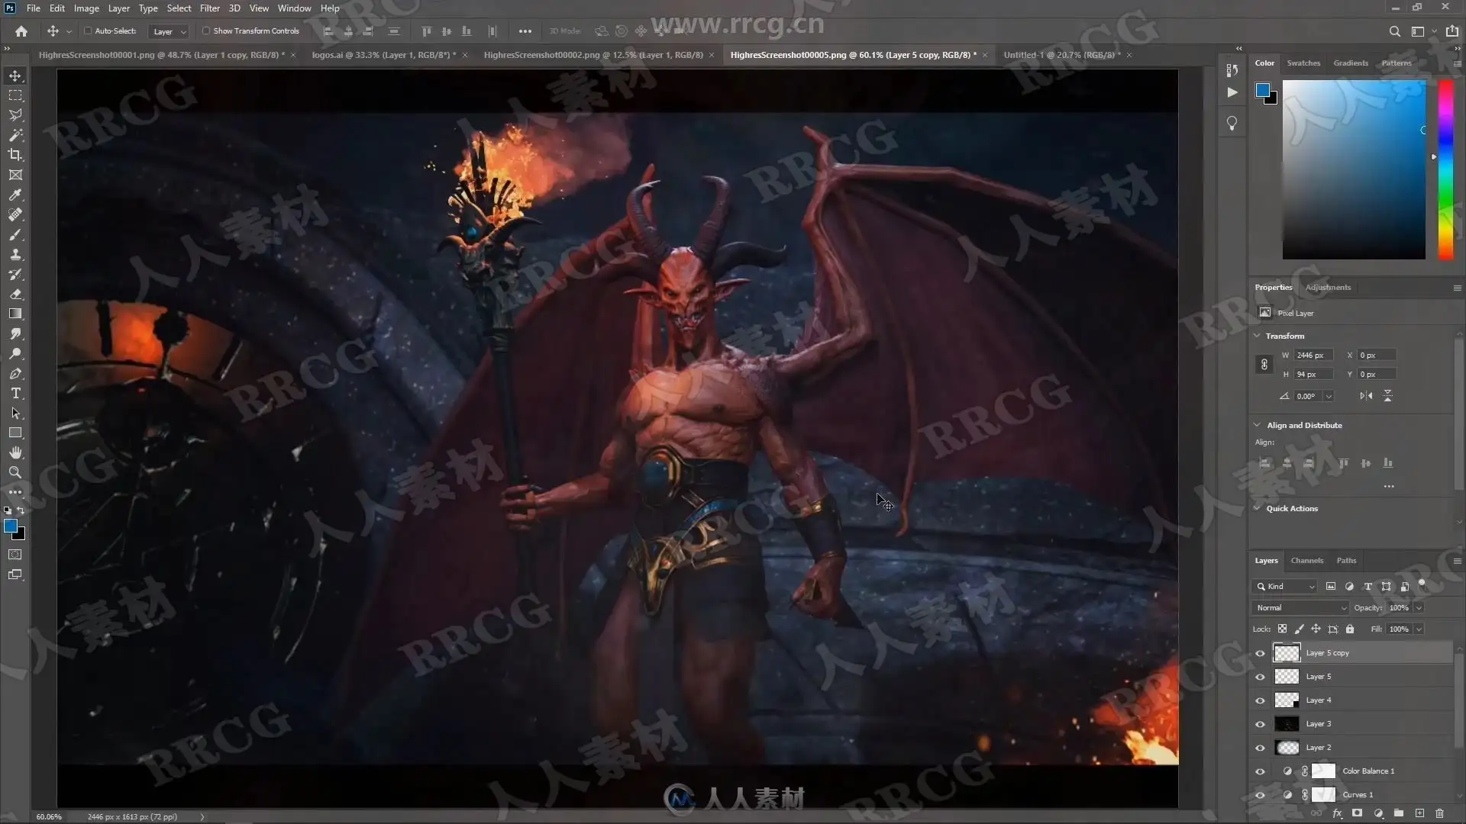Hide Layer 3 visibility eye
This screenshot has width=1466, height=824.
tap(1260, 724)
